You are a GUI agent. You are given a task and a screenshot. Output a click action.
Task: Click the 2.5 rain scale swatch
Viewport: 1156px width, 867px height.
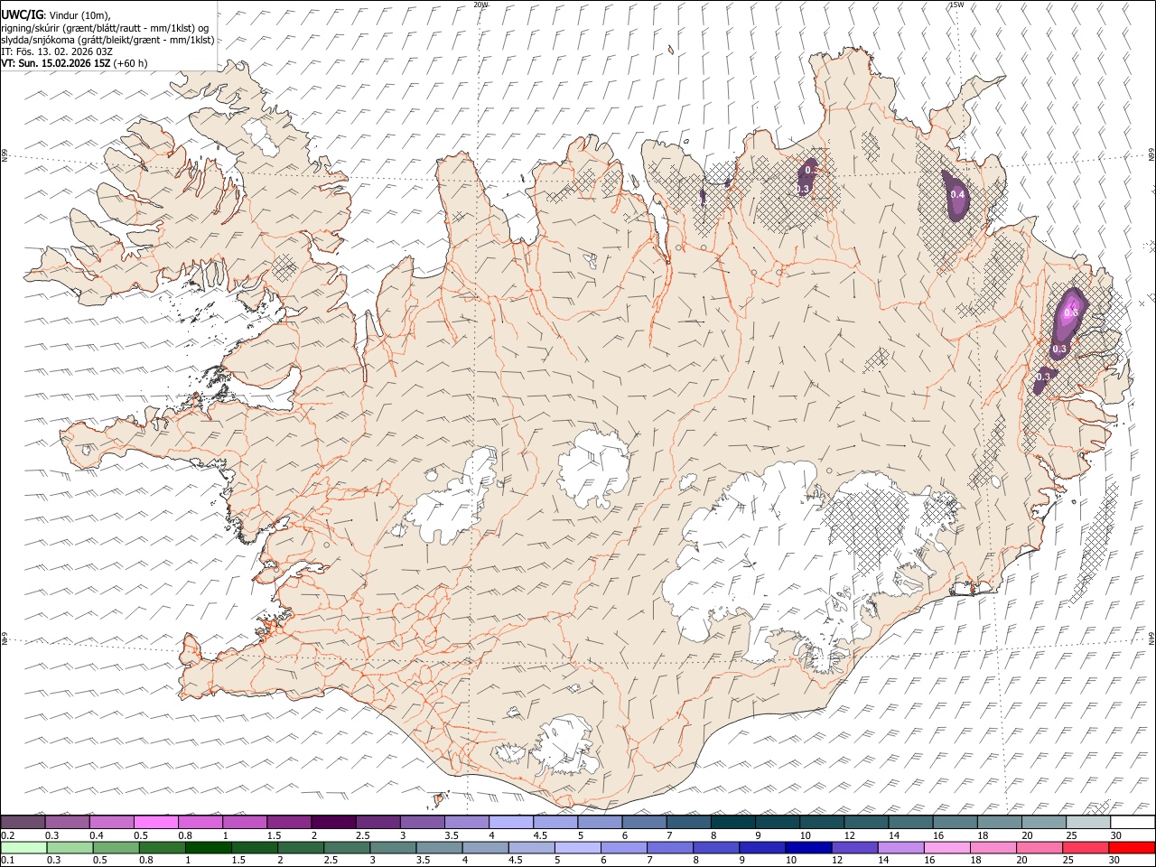pyautogui.click(x=346, y=847)
